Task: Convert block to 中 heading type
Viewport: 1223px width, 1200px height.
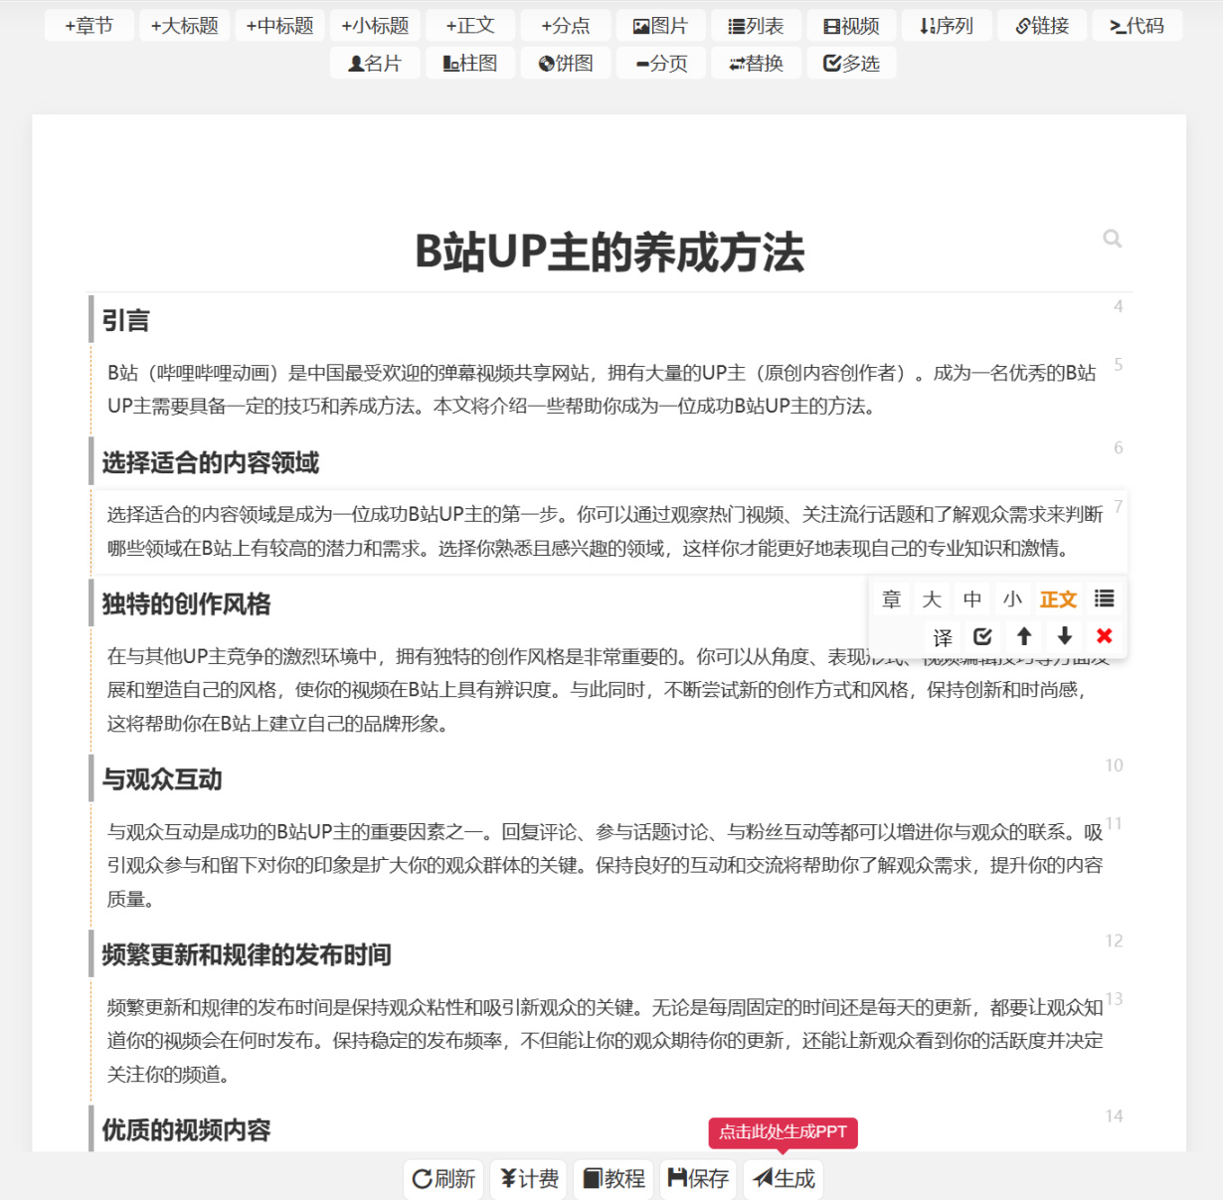Action: click(x=972, y=599)
